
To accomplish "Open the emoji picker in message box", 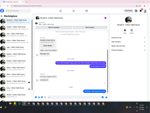I will (103, 97).
